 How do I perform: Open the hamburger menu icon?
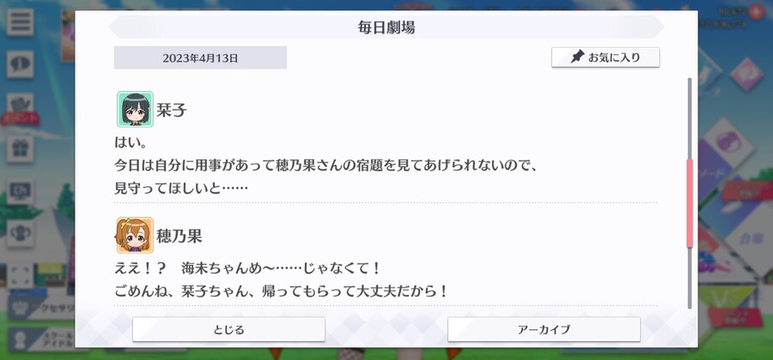click(21, 21)
